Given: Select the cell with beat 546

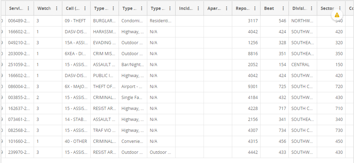Looking at the screenshot, I should click(274, 21).
